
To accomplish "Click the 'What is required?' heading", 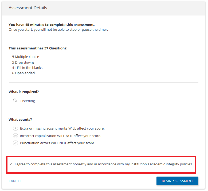I will click(24, 92).
